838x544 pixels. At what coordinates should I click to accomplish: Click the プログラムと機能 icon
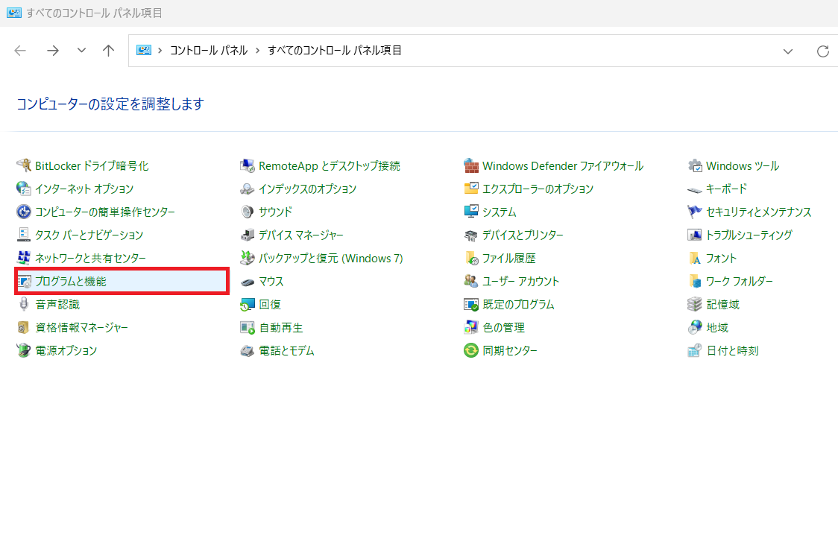coord(24,281)
